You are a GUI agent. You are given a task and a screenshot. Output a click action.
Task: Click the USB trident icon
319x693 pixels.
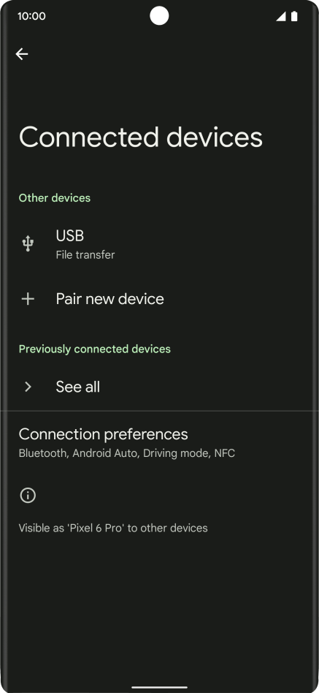click(28, 243)
